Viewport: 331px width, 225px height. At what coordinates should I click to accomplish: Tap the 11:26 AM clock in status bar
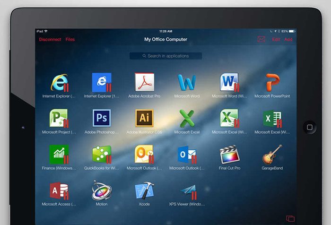(165, 31)
